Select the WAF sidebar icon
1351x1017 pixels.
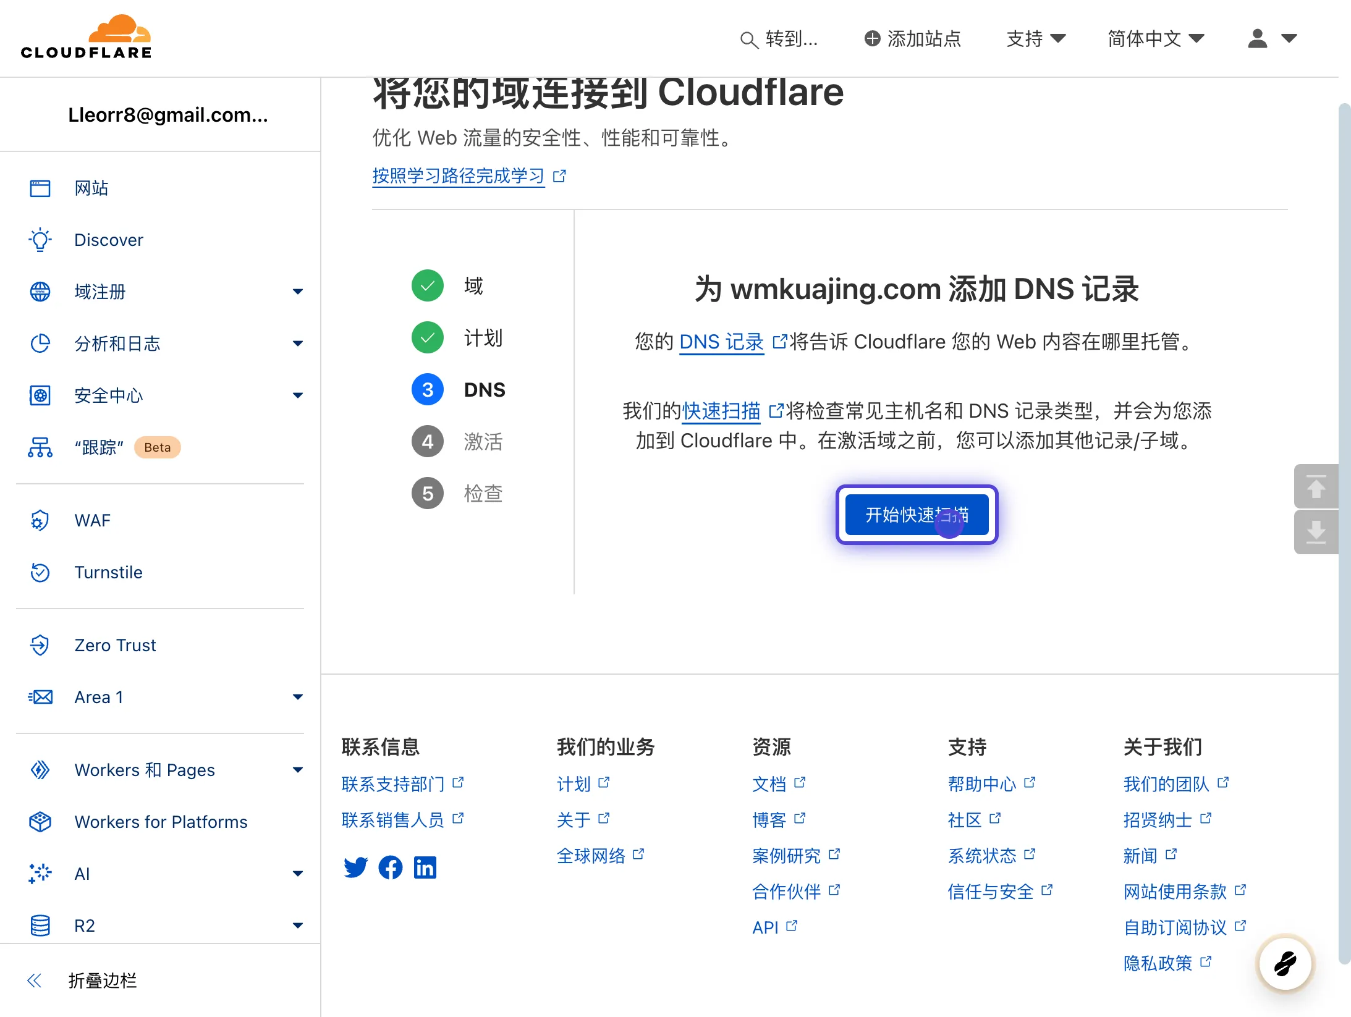(40, 520)
